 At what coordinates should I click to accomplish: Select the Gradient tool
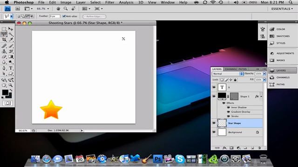11,57
